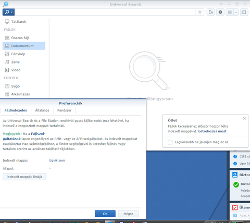Open the search options dropdown magnifier button
This screenshot has width=250, height=223.
8,12
